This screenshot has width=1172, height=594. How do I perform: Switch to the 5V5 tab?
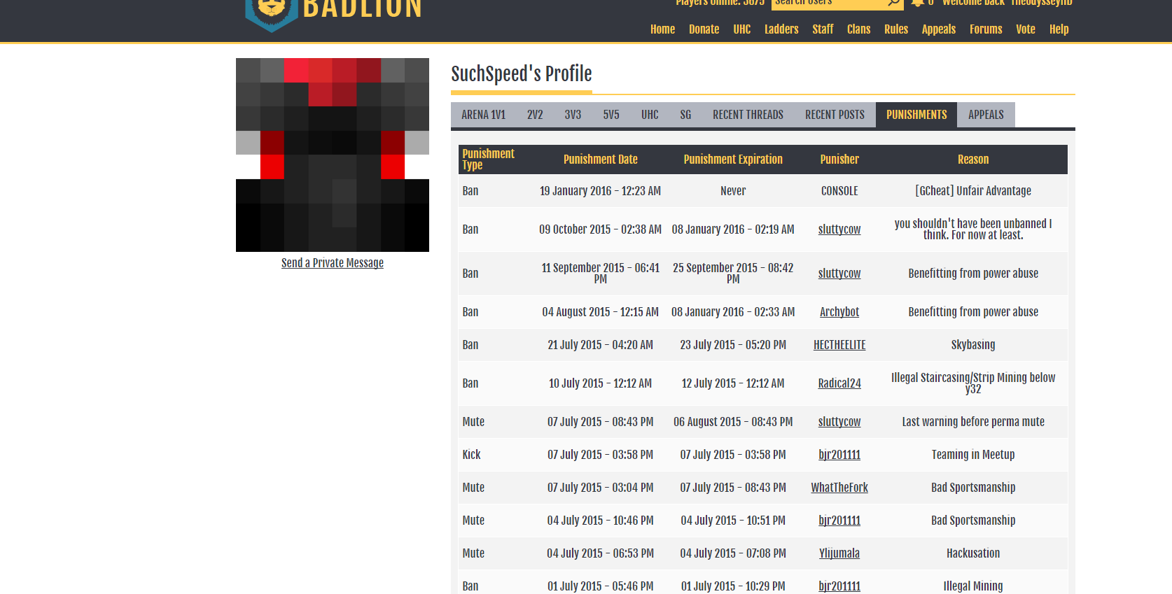coord(611,115)
